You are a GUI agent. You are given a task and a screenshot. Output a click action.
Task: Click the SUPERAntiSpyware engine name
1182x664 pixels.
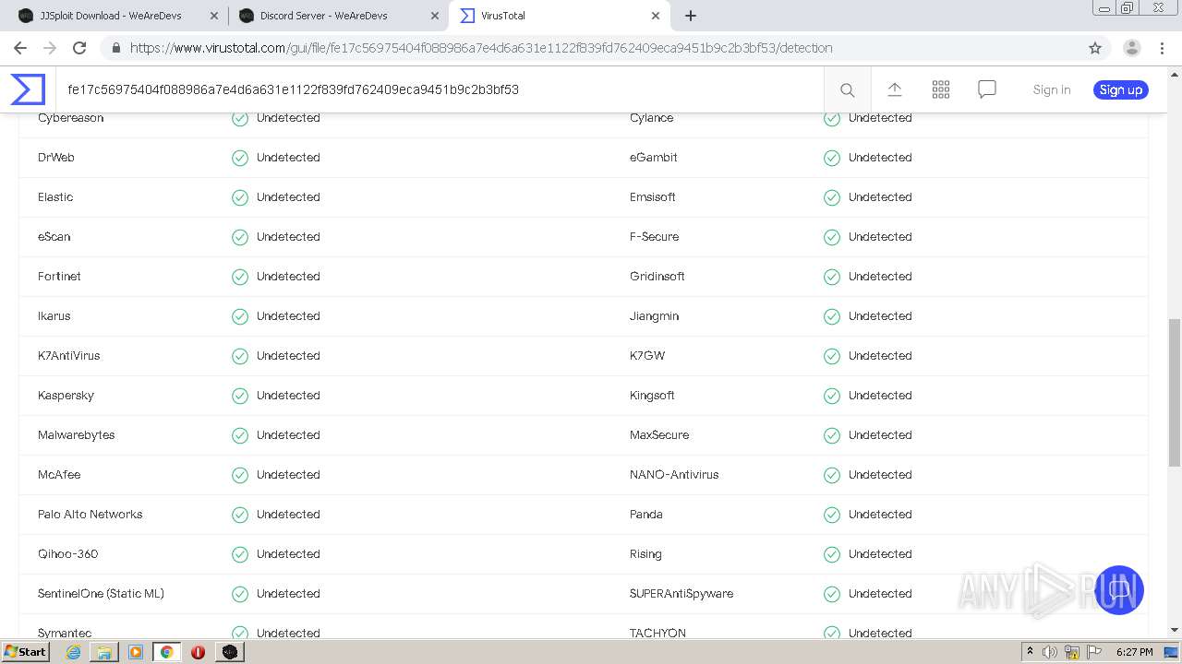pyautogui.click(x=681, y=593)
